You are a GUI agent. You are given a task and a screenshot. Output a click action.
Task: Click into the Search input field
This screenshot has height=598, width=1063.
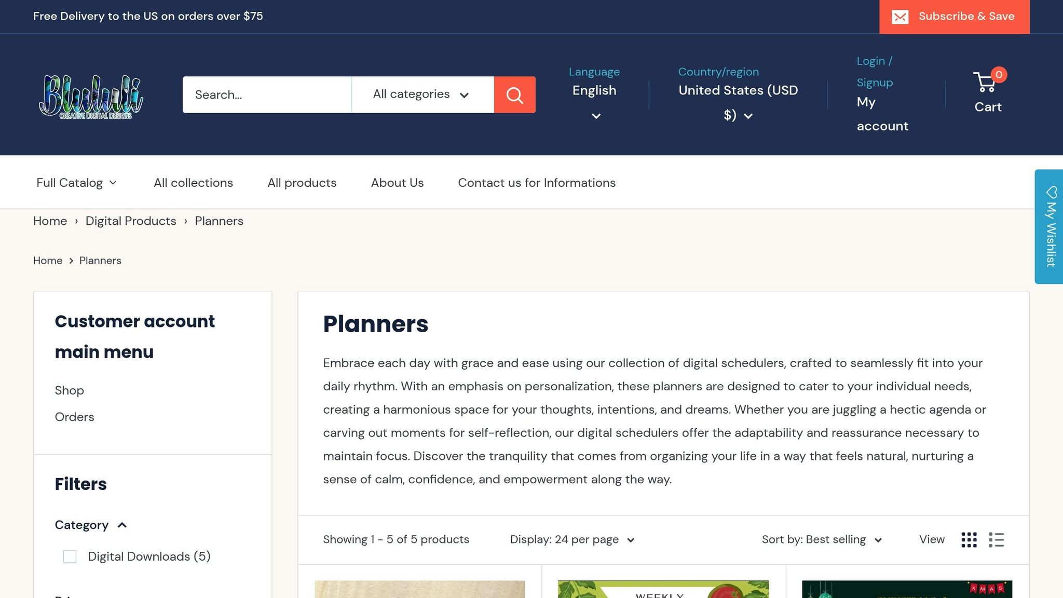[267, 94]
